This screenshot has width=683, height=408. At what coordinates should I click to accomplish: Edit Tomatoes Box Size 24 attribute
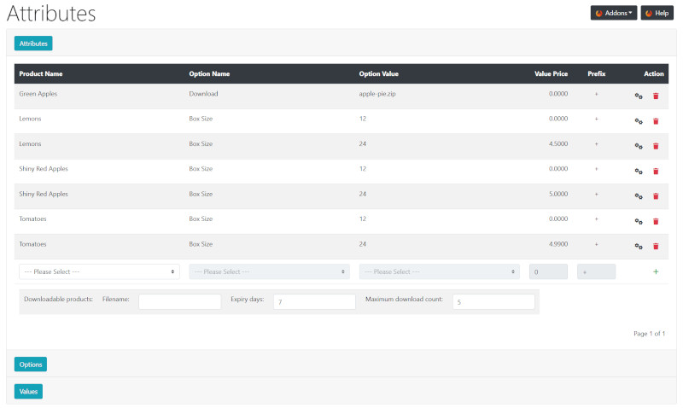tap(639, 247)
